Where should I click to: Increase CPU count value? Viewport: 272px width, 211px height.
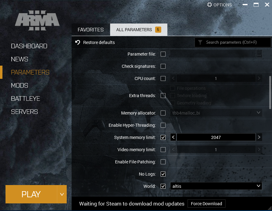259,78
